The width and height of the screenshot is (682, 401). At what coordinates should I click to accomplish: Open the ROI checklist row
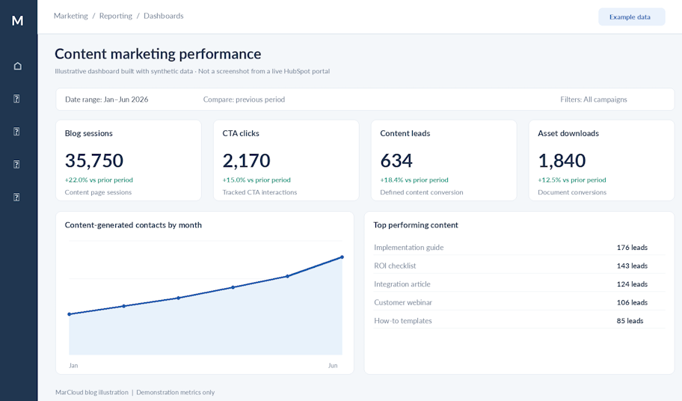click(519, 266)
